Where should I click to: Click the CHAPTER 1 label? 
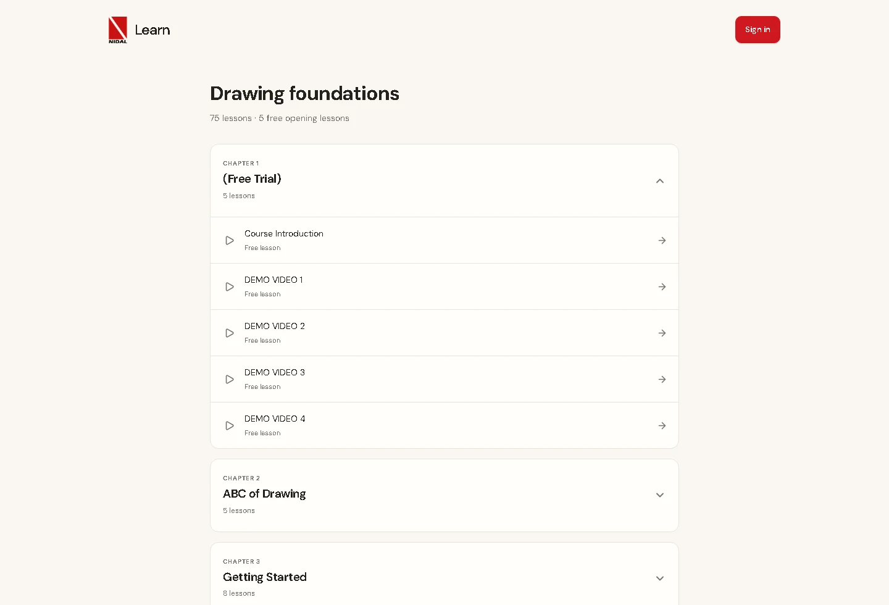pyautogui.click(x=241, y=164)
